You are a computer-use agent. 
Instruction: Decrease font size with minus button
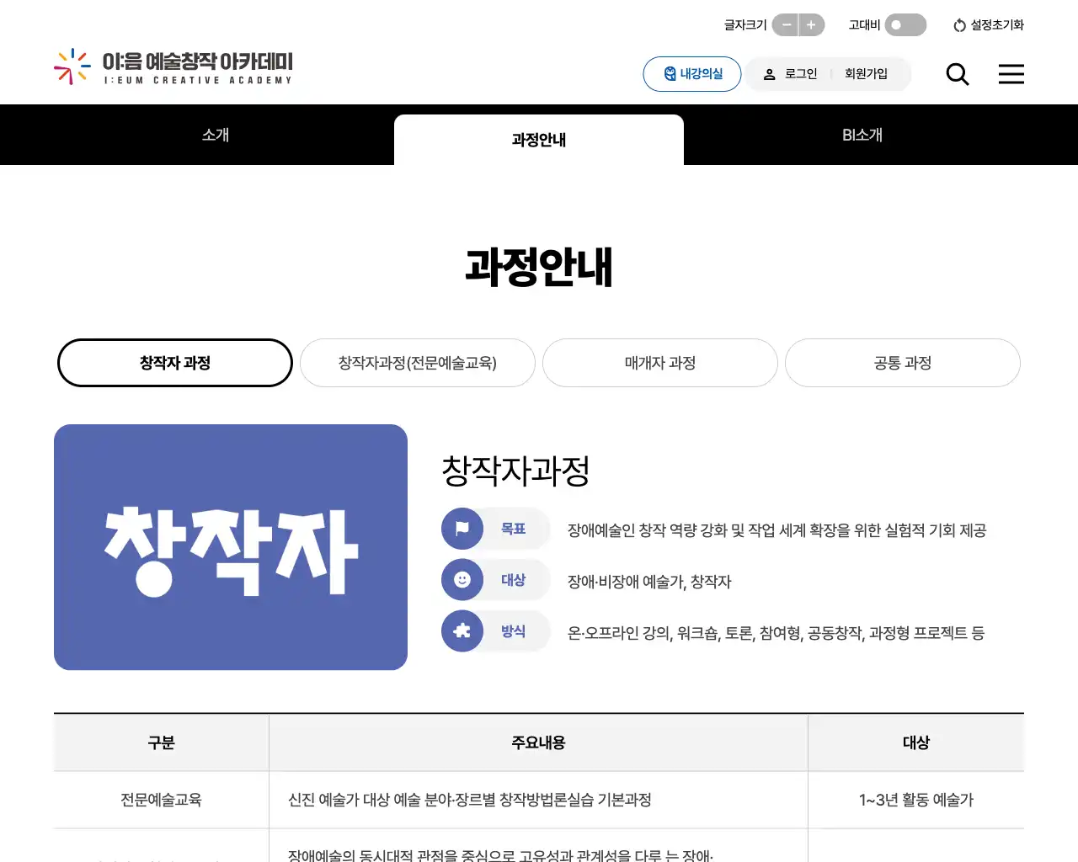tap(786, 25)
